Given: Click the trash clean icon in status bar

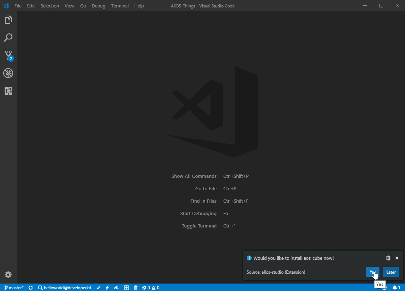Looking at the screenshot, I should (x=136, y=288).
